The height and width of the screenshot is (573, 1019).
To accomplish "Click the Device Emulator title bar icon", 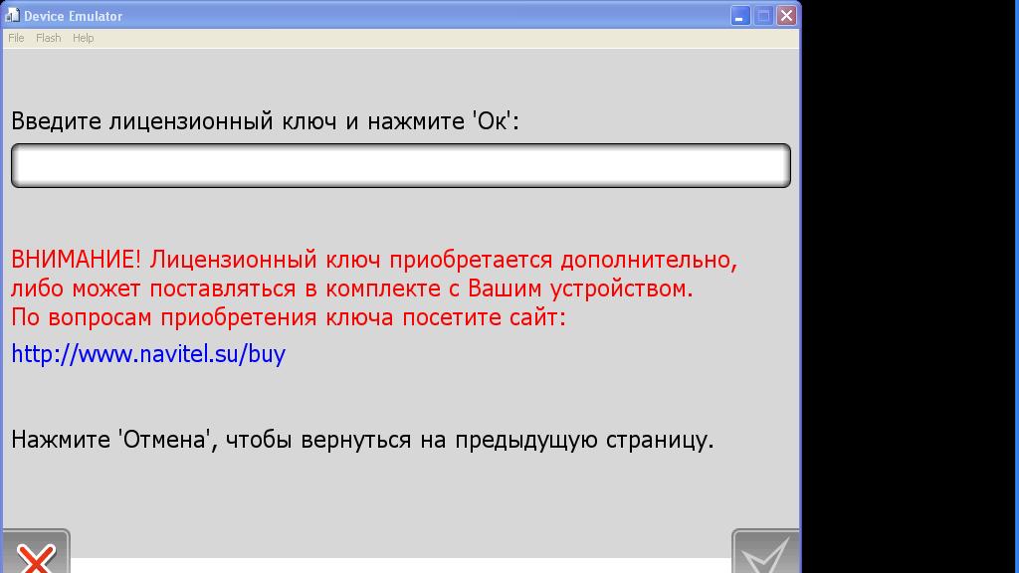I will coord(13,16).
